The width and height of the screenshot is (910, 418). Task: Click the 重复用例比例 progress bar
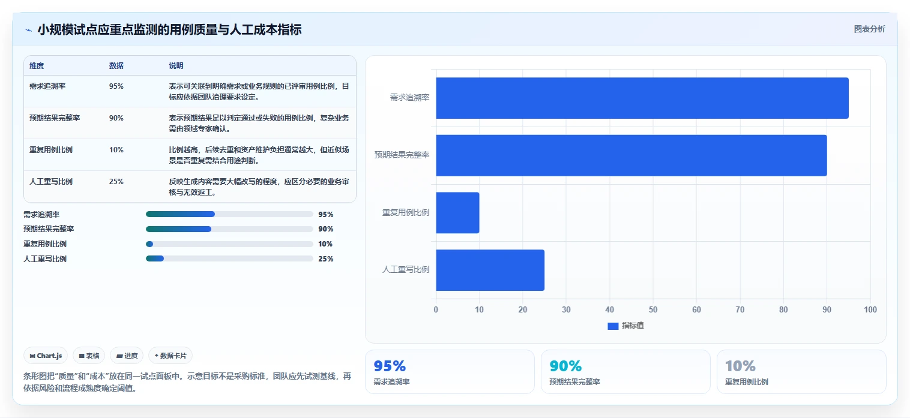[x=229, y=244]
